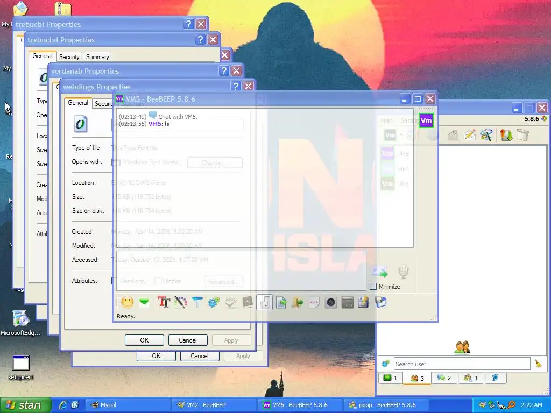Click help button of verdanab Properties
This screenshot has height=413, width=551.
coord(224,71)
